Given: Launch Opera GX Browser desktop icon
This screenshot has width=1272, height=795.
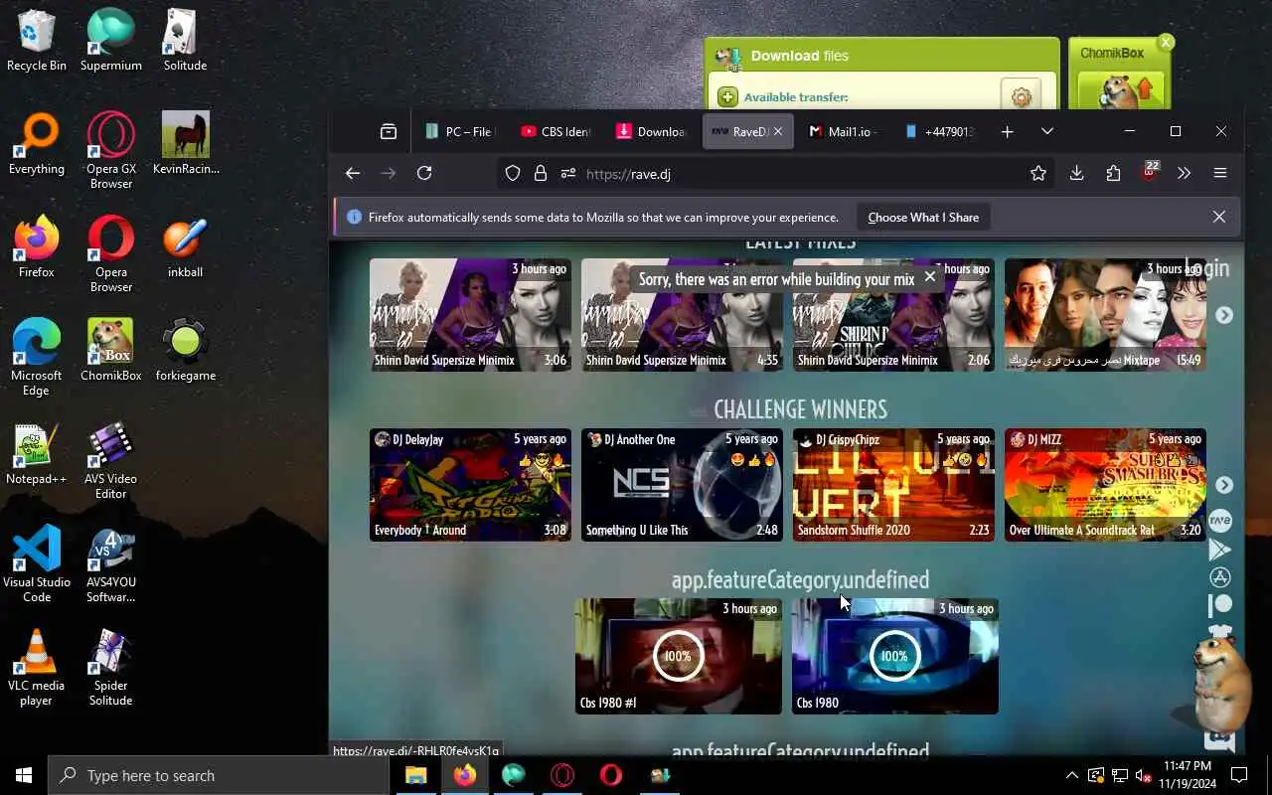Looking at the screenshot, I should [111, 150].
